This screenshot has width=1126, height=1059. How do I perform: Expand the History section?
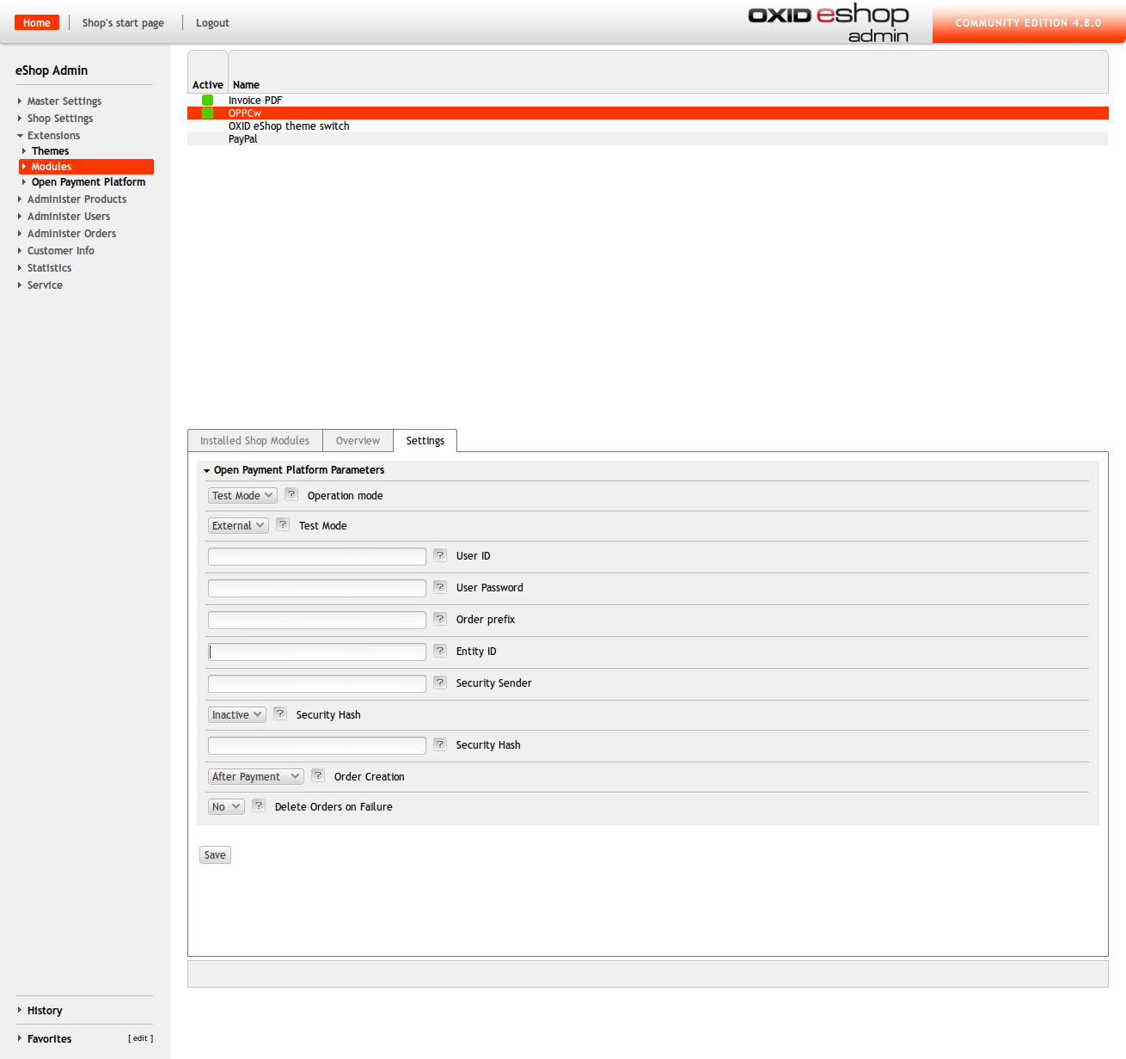pos(44,1011)
